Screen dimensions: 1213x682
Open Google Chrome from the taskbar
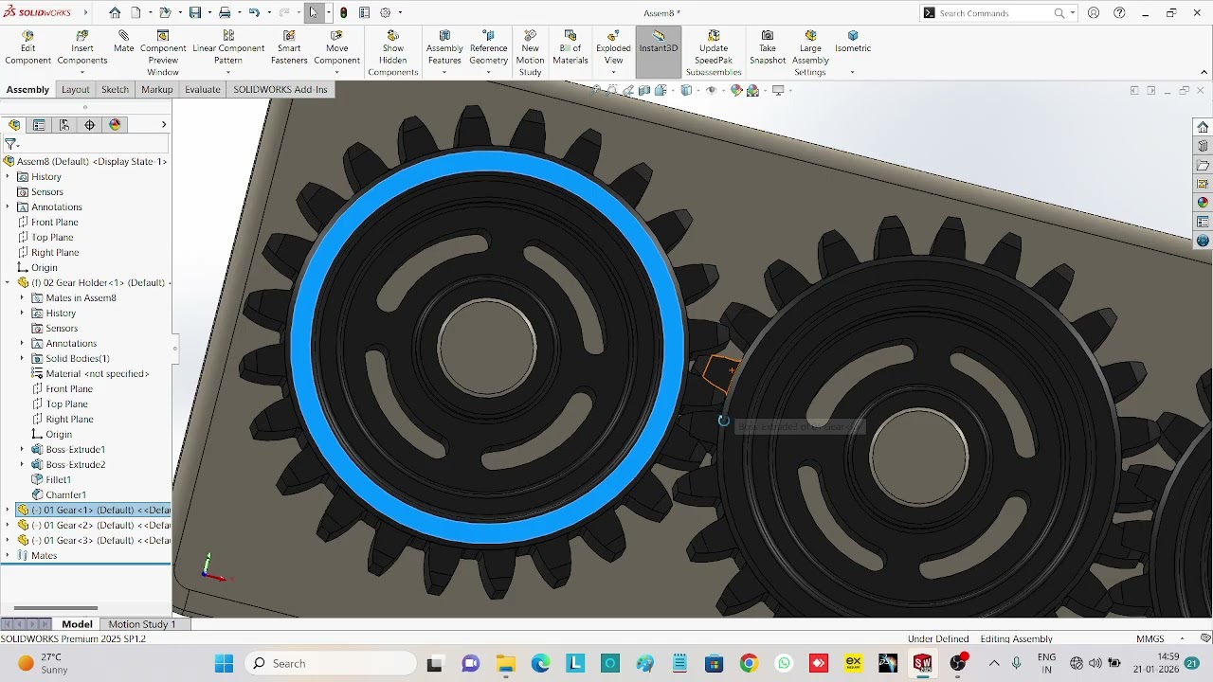749,663
